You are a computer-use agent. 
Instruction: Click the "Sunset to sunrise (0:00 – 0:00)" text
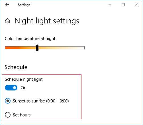point(41,101)
